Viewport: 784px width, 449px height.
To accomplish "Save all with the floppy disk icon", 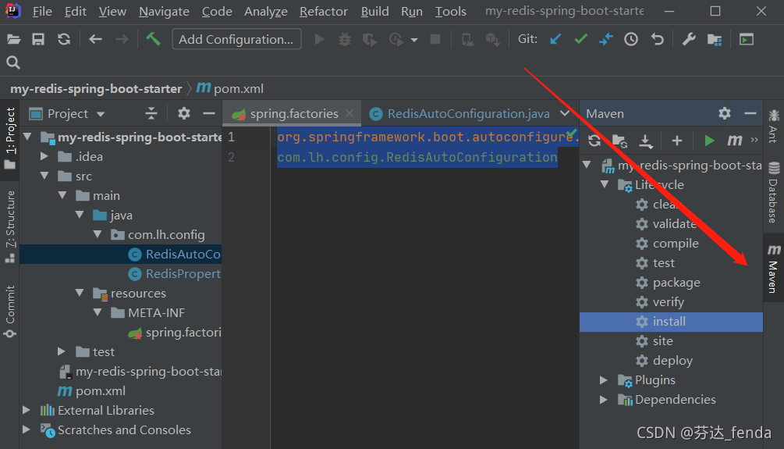I will (x=38, y=40).
